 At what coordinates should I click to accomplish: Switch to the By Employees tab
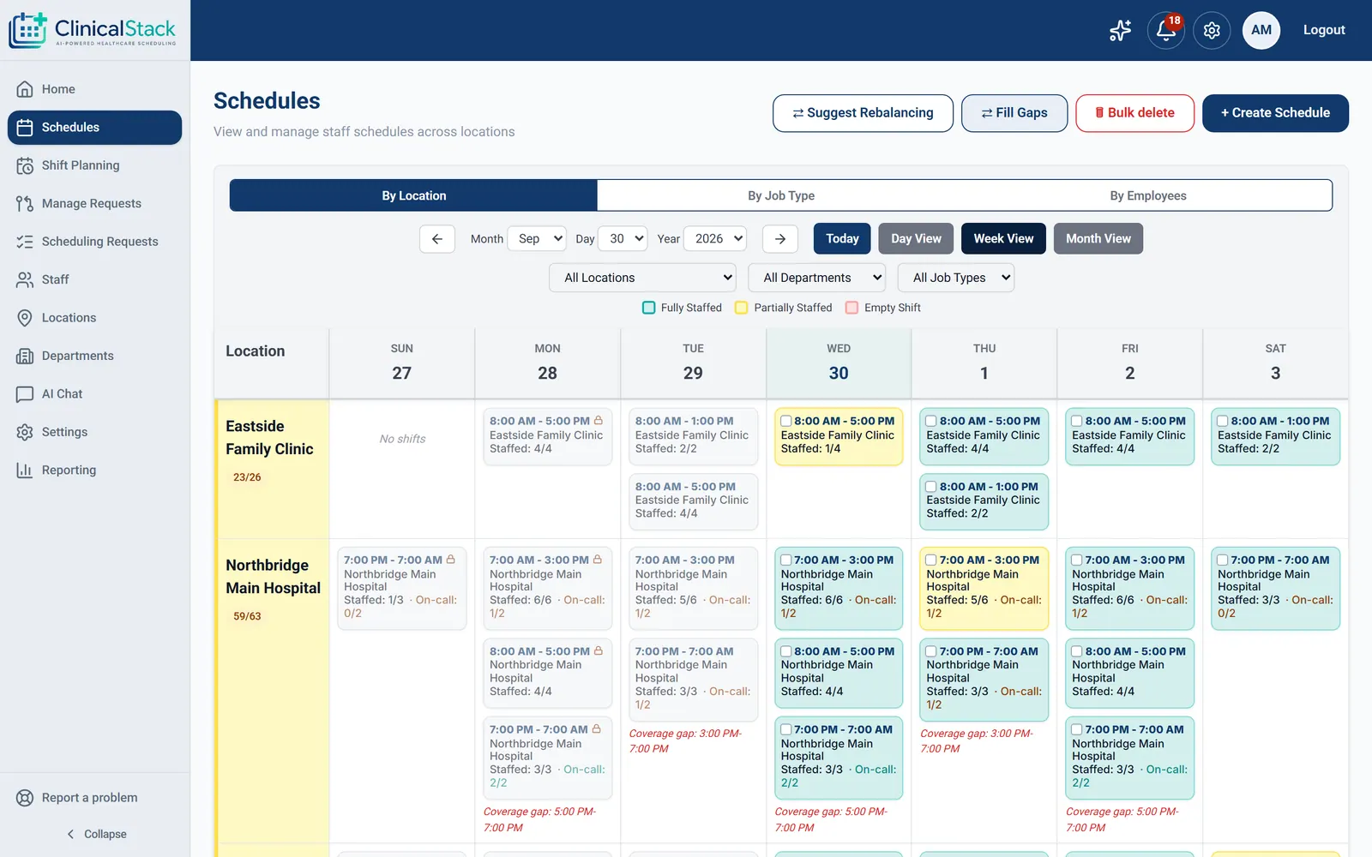coord(1148,195)
